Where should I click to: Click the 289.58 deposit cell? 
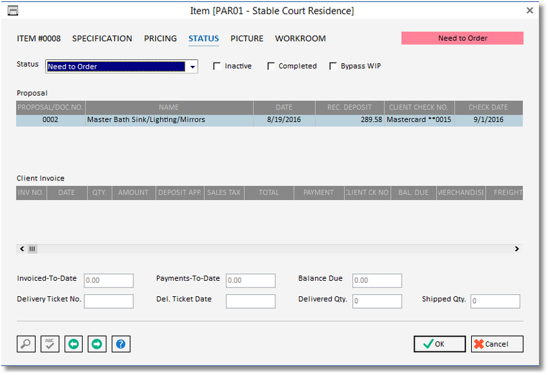[x=350, y=120]
